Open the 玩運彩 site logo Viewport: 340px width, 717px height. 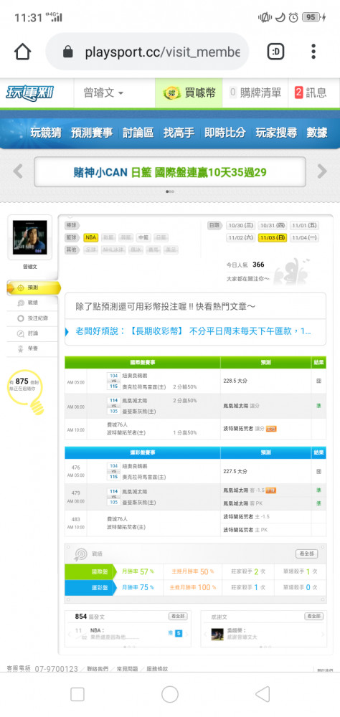click(x=30, y=92)
